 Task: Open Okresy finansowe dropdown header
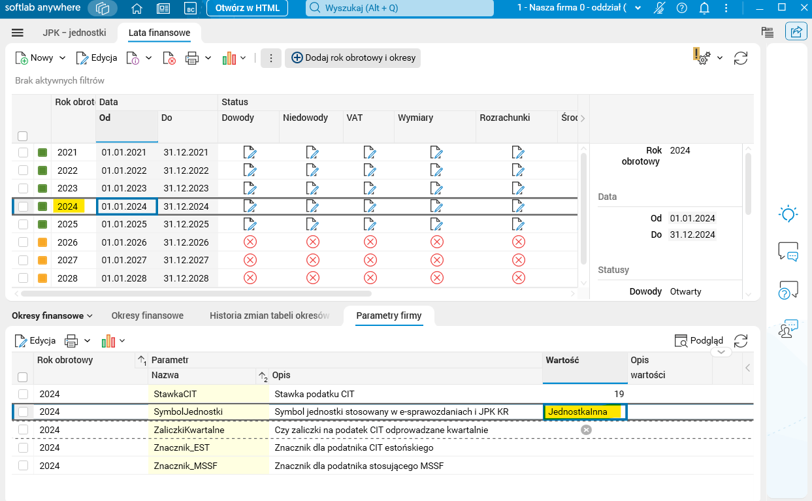click(x=52, y=315)
